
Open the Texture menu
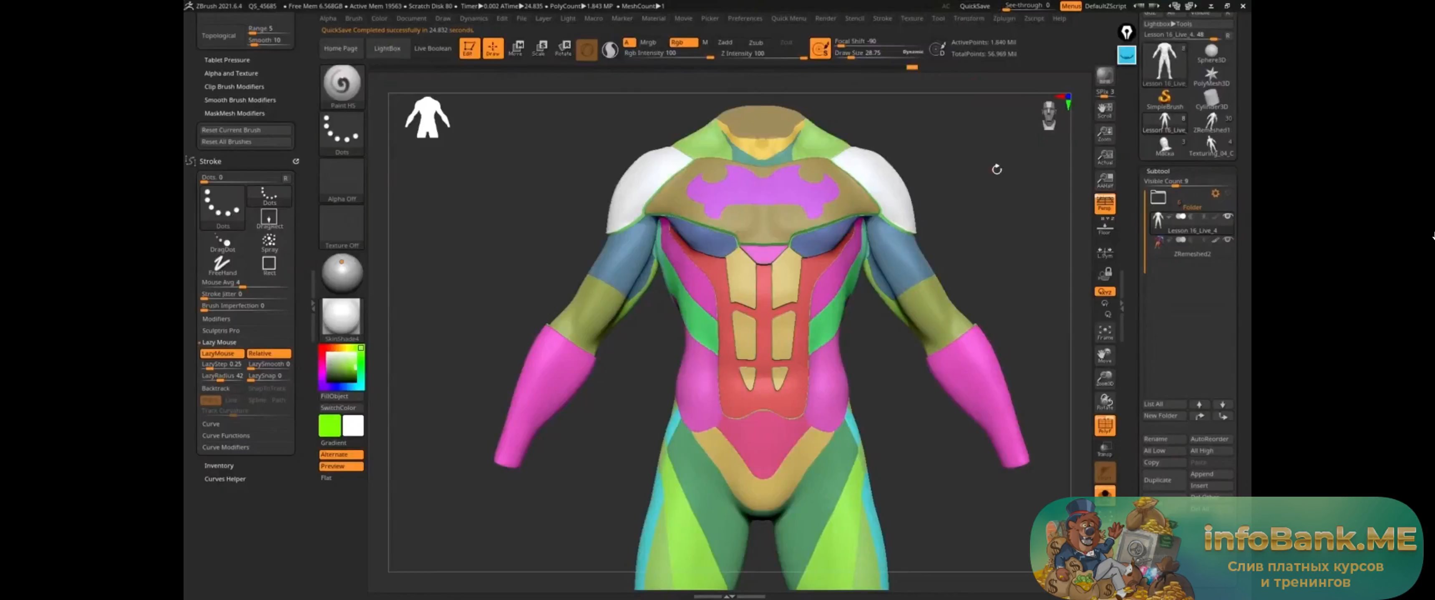pyautogui.click(x=912, y=18)
